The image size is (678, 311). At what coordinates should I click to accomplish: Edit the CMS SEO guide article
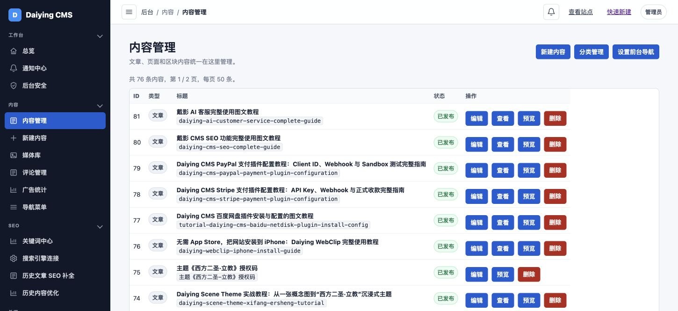476,145
